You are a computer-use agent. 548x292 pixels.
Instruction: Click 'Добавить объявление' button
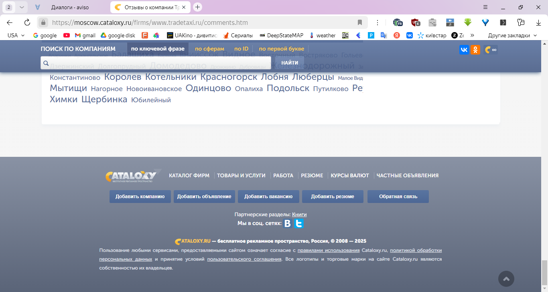click(x=204, y=197)
